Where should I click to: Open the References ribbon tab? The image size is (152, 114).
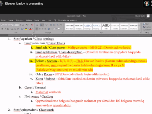click(x=20, y=20)
